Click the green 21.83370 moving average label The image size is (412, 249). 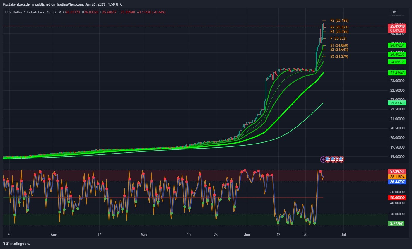(397, 103)
